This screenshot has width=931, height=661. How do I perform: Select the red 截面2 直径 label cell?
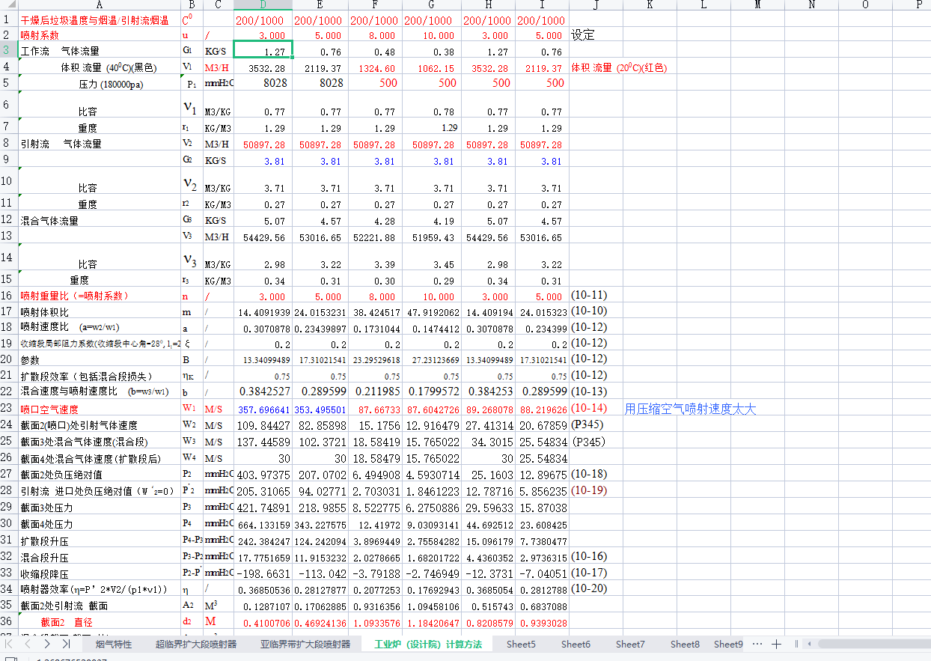coord(100,622)
